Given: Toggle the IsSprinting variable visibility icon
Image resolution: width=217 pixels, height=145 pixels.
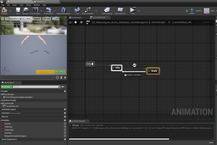Looking at the screenshot, I should pyautogui.click(x=65, y=130).
